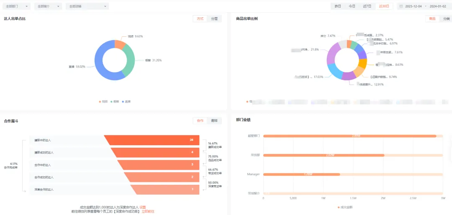452x215 pixels.
Task: Switch 达人出单占比 to 分层 view
Action: (x=214, y=18)
